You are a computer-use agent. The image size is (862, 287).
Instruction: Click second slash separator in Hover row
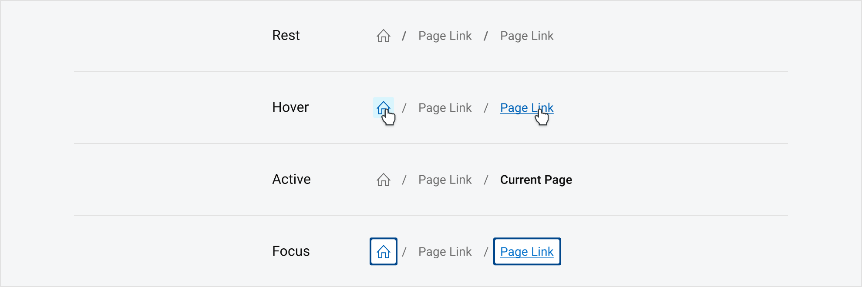click(x=486, y=107)
